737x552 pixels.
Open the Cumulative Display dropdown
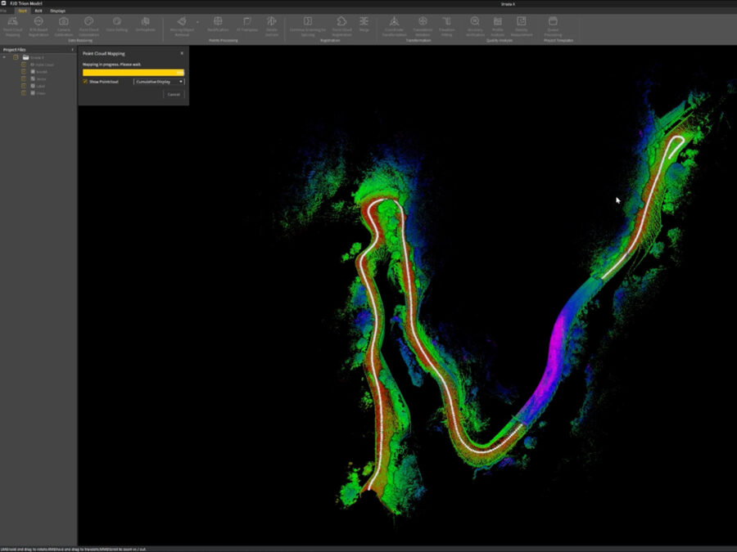[159, 82]
